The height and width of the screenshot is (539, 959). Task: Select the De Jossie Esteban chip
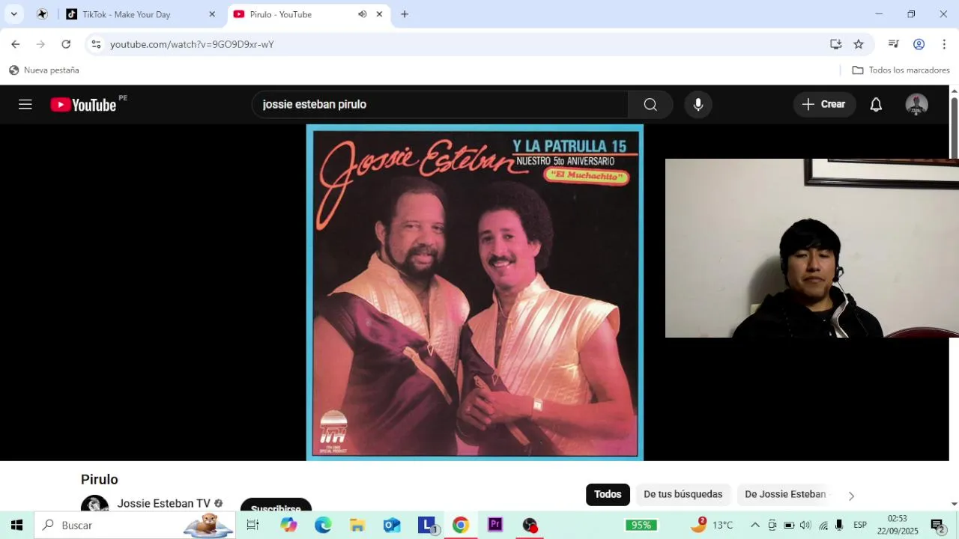785,494
